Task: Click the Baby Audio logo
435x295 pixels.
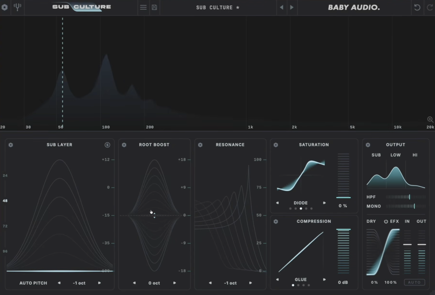Action: (354, 7)
